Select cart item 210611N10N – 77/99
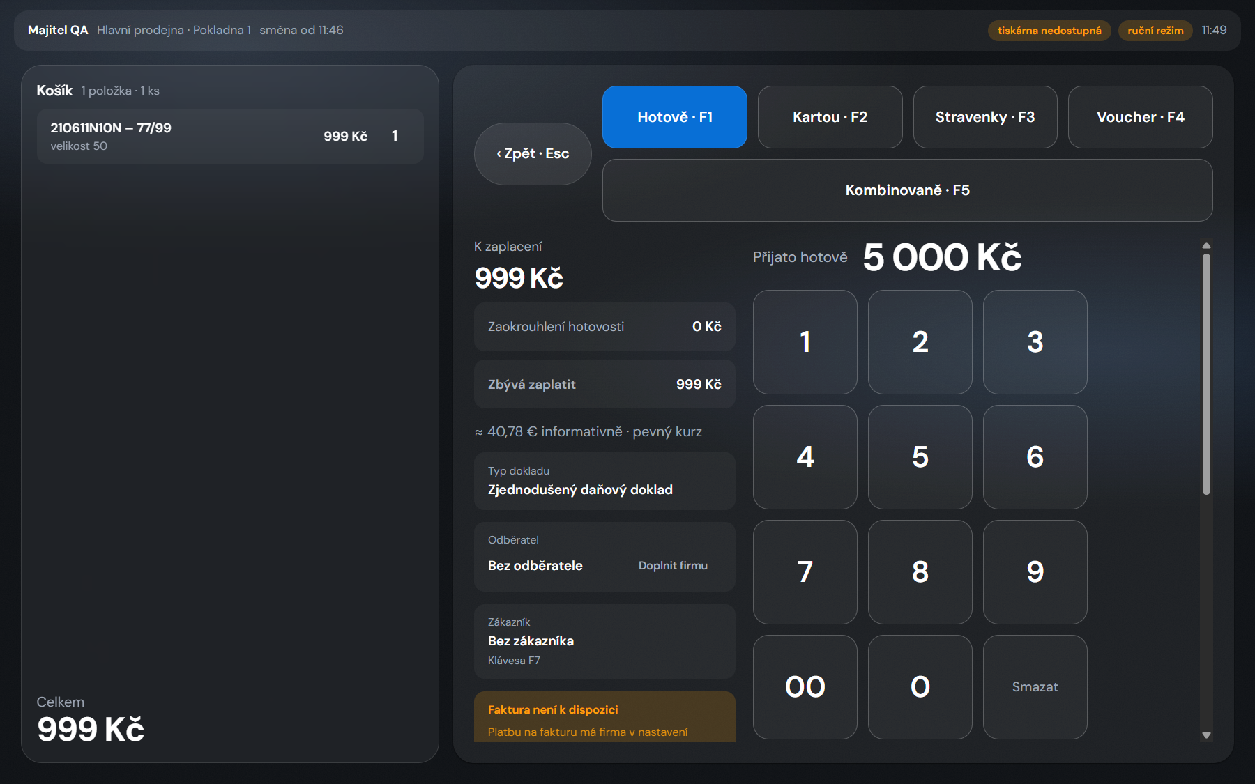Image resolution: width=1255 pixels, height=784 pixels. pos(230,136)
